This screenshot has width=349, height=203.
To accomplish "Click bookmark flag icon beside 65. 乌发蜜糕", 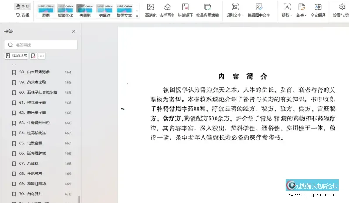I will pos(14,143).
